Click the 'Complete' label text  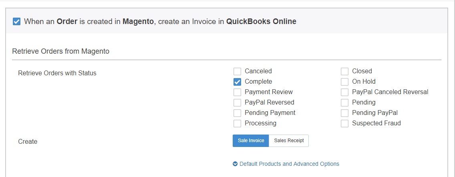pos(258,82)
